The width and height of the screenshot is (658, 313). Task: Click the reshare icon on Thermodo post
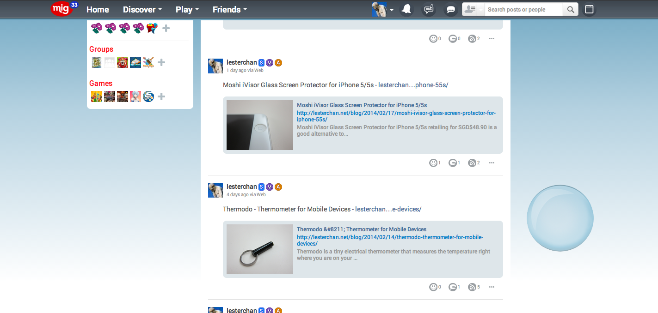(x=472, y=287)
